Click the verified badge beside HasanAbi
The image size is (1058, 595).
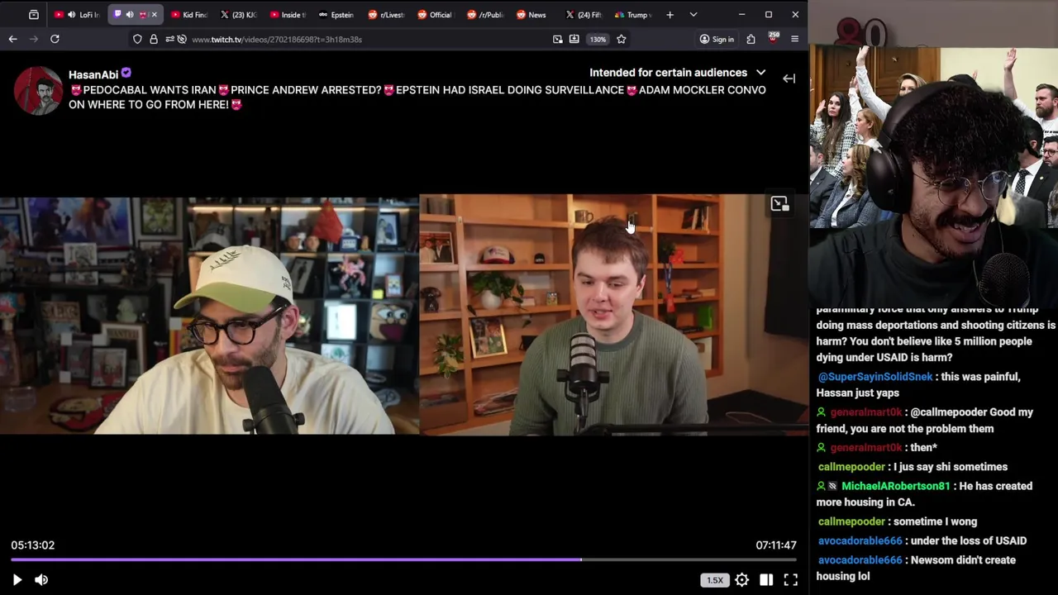126,74
